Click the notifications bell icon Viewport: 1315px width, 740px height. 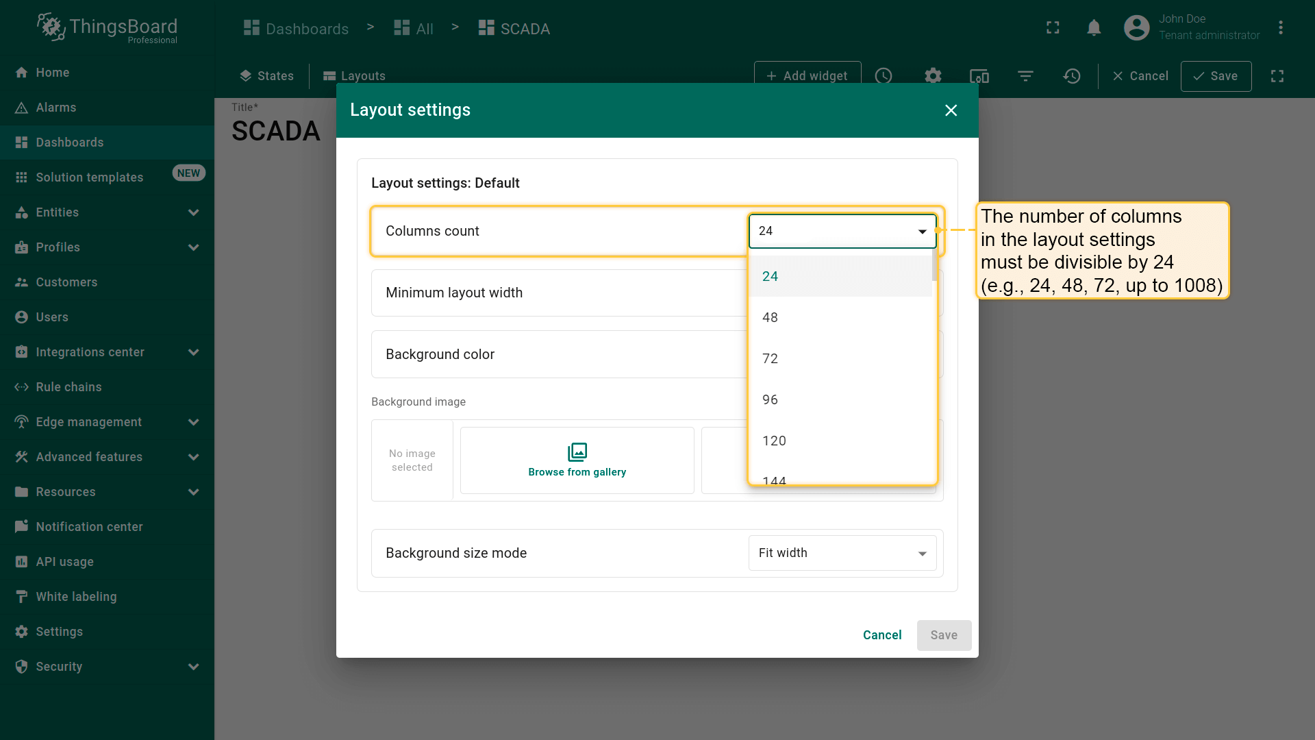click(x=1094, y=28)
